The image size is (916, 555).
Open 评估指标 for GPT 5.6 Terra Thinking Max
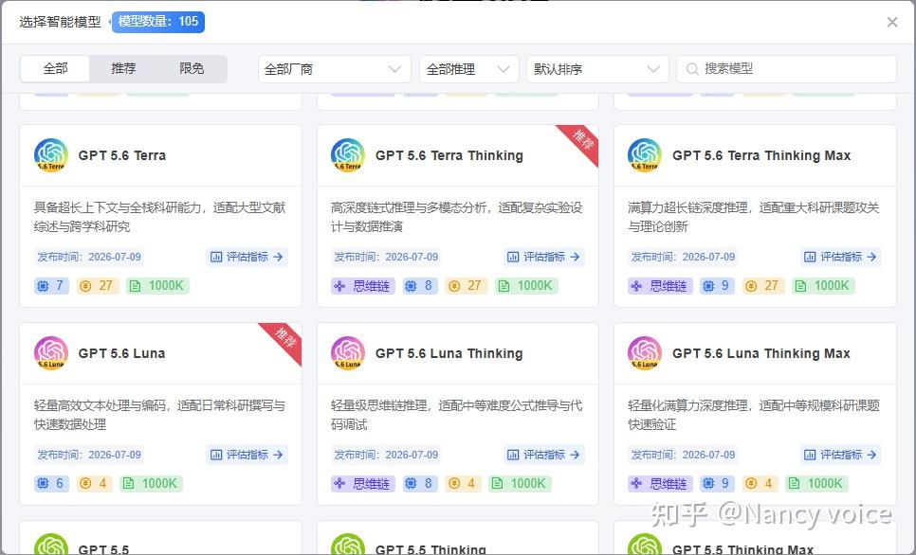(841, 257)
